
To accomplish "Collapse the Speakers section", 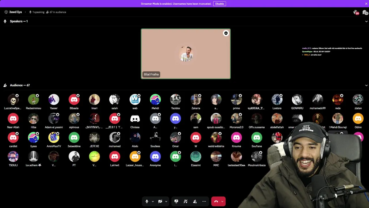I will click(x=366, y=21).
